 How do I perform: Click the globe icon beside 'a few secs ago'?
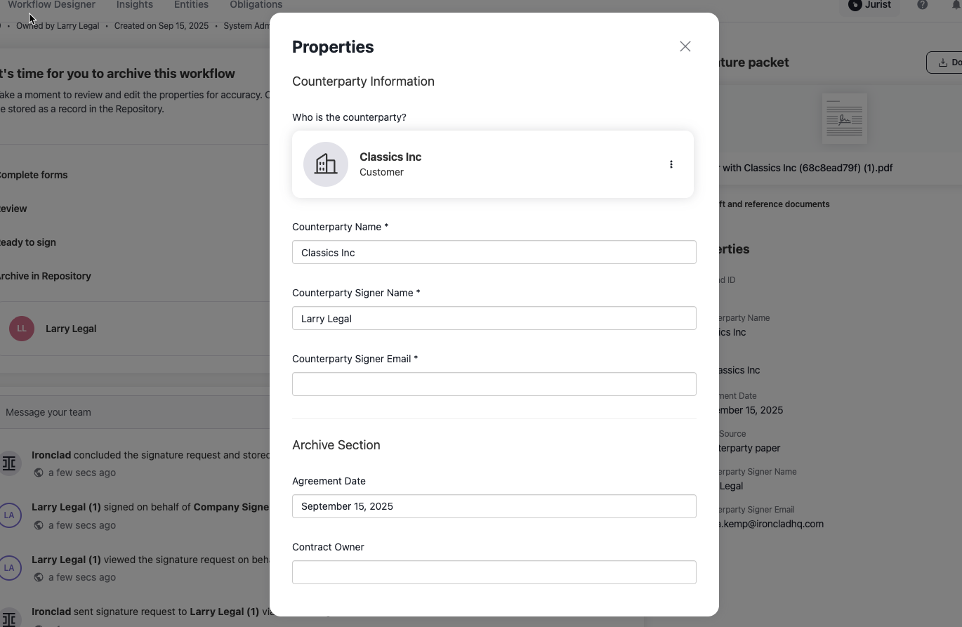pos(38,473)
